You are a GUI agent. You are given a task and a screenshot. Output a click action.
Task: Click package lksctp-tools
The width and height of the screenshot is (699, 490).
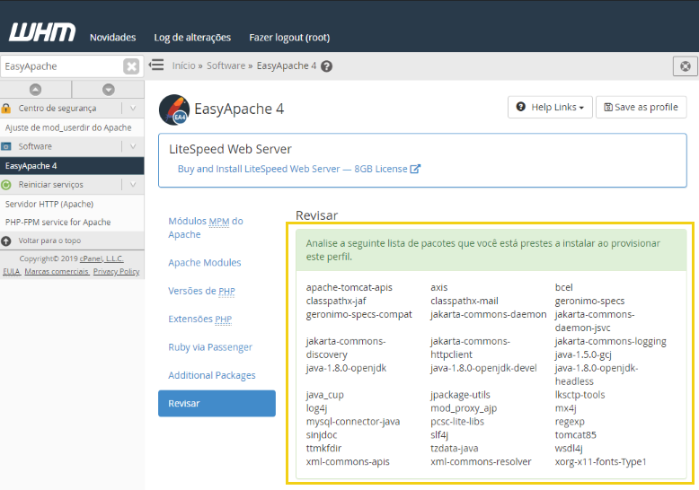580,395
